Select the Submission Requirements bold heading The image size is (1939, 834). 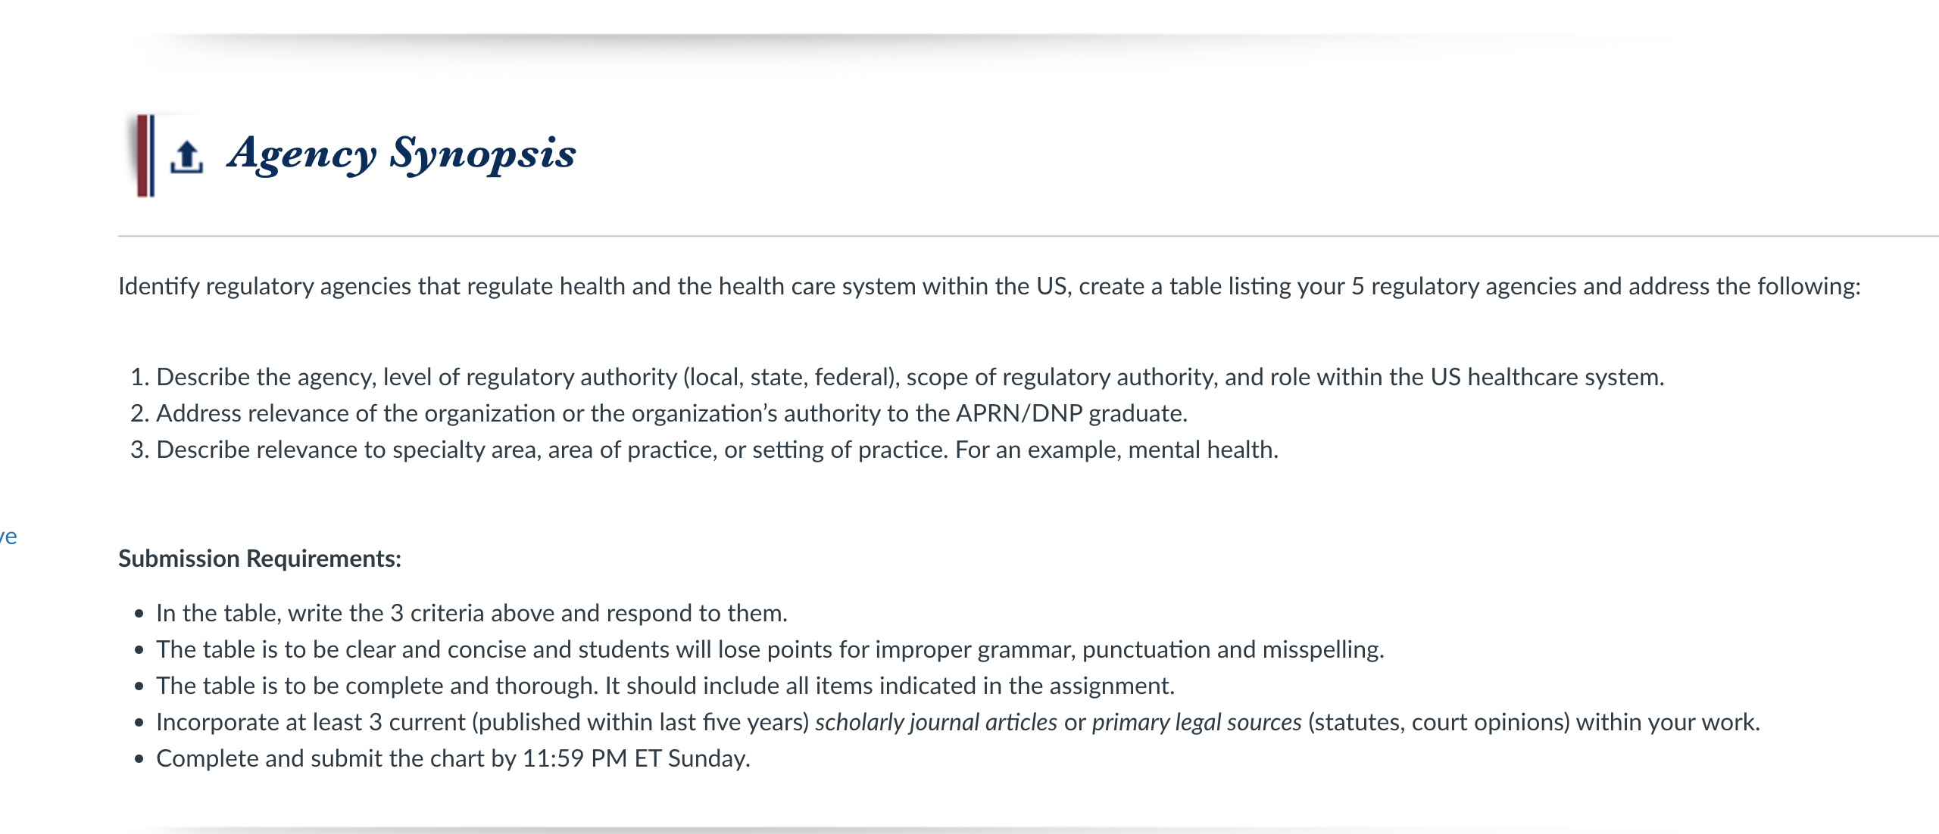click(x=260, y=559)
